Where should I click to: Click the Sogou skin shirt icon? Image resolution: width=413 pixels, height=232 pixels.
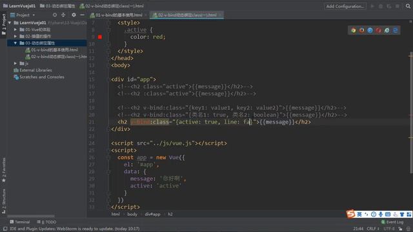click(402, 215)
